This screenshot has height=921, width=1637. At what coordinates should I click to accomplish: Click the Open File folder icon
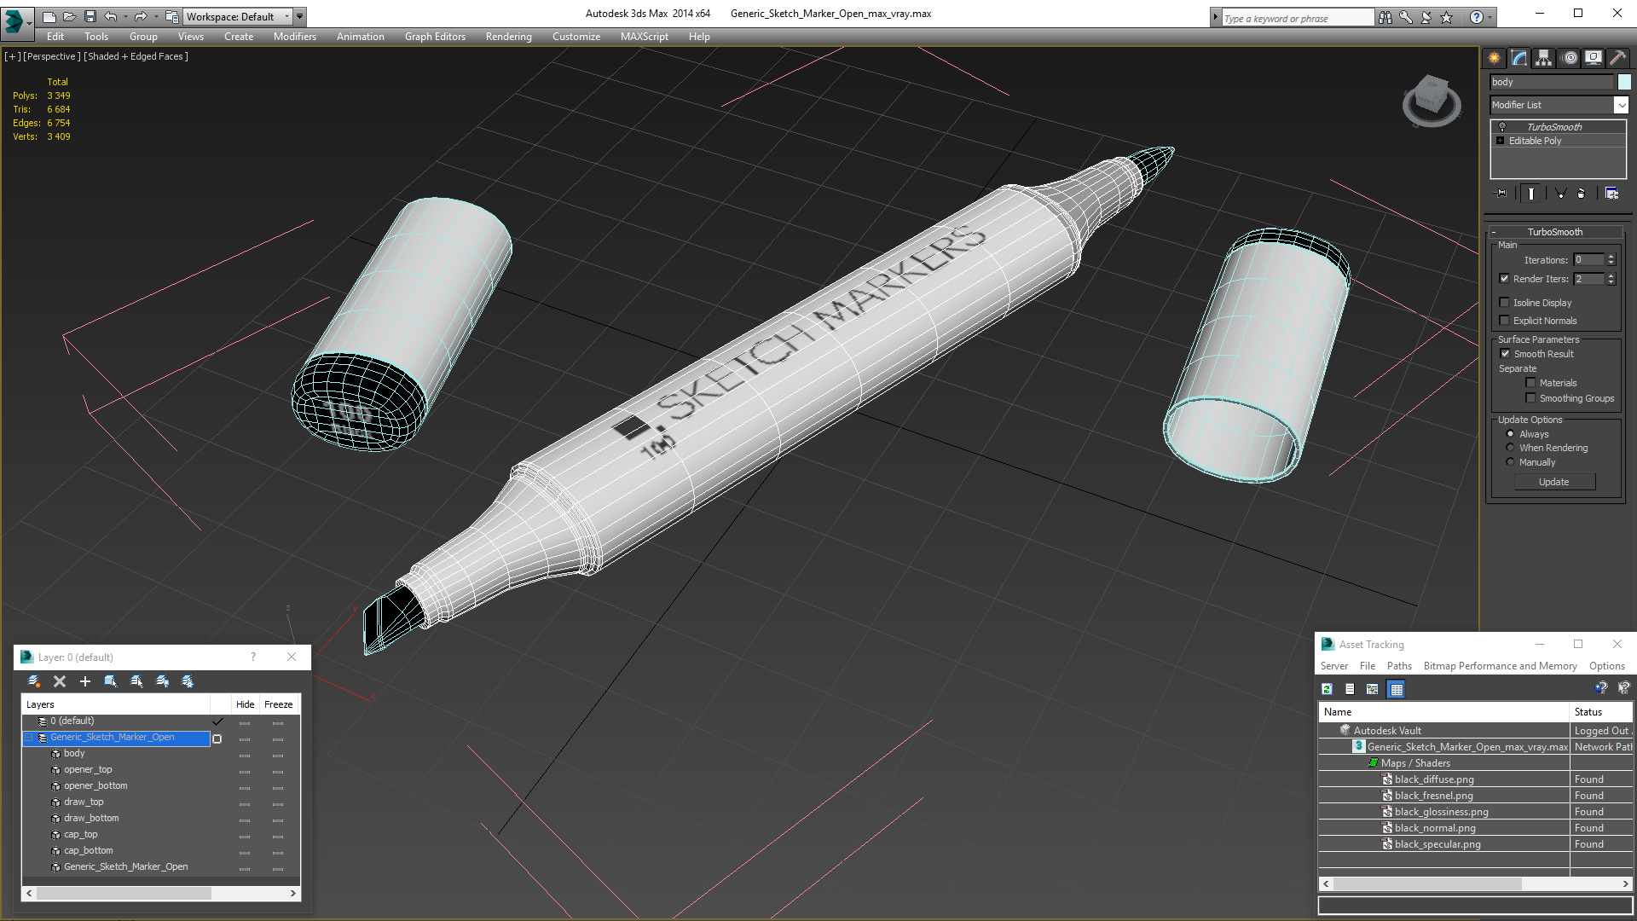click(x=70, y=16)
